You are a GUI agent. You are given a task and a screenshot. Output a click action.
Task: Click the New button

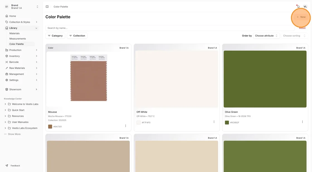(x=301, y=17)
